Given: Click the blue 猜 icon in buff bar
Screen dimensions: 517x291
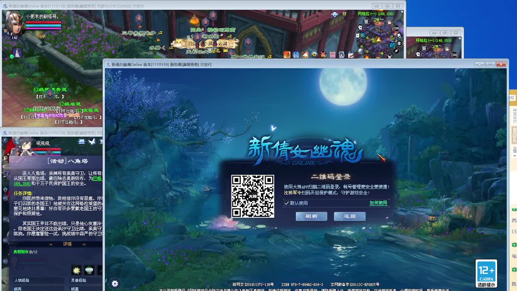Looking at the screenshot, I should coord(296,55).
